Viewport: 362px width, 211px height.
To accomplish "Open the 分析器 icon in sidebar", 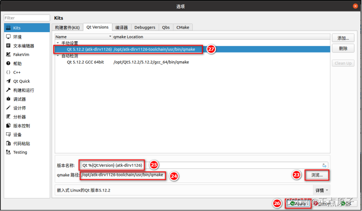I will click(9, 117).
